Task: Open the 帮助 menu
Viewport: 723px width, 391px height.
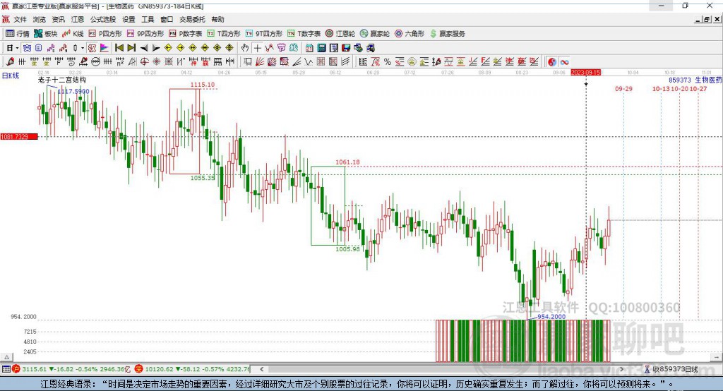Action: click(x=217, y=19)
